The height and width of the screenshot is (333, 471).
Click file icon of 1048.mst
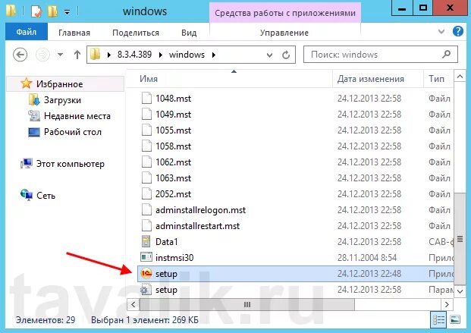[146, 99]
